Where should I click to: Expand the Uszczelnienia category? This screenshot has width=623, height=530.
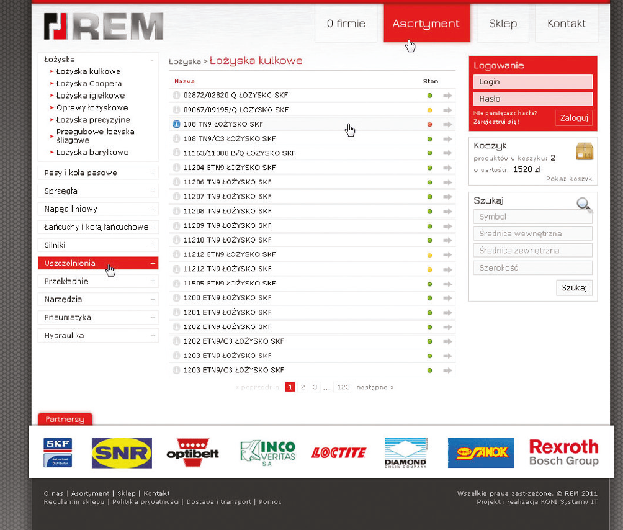point(153,263)
